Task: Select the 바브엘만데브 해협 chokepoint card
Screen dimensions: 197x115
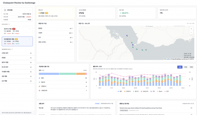Action: 17,41
